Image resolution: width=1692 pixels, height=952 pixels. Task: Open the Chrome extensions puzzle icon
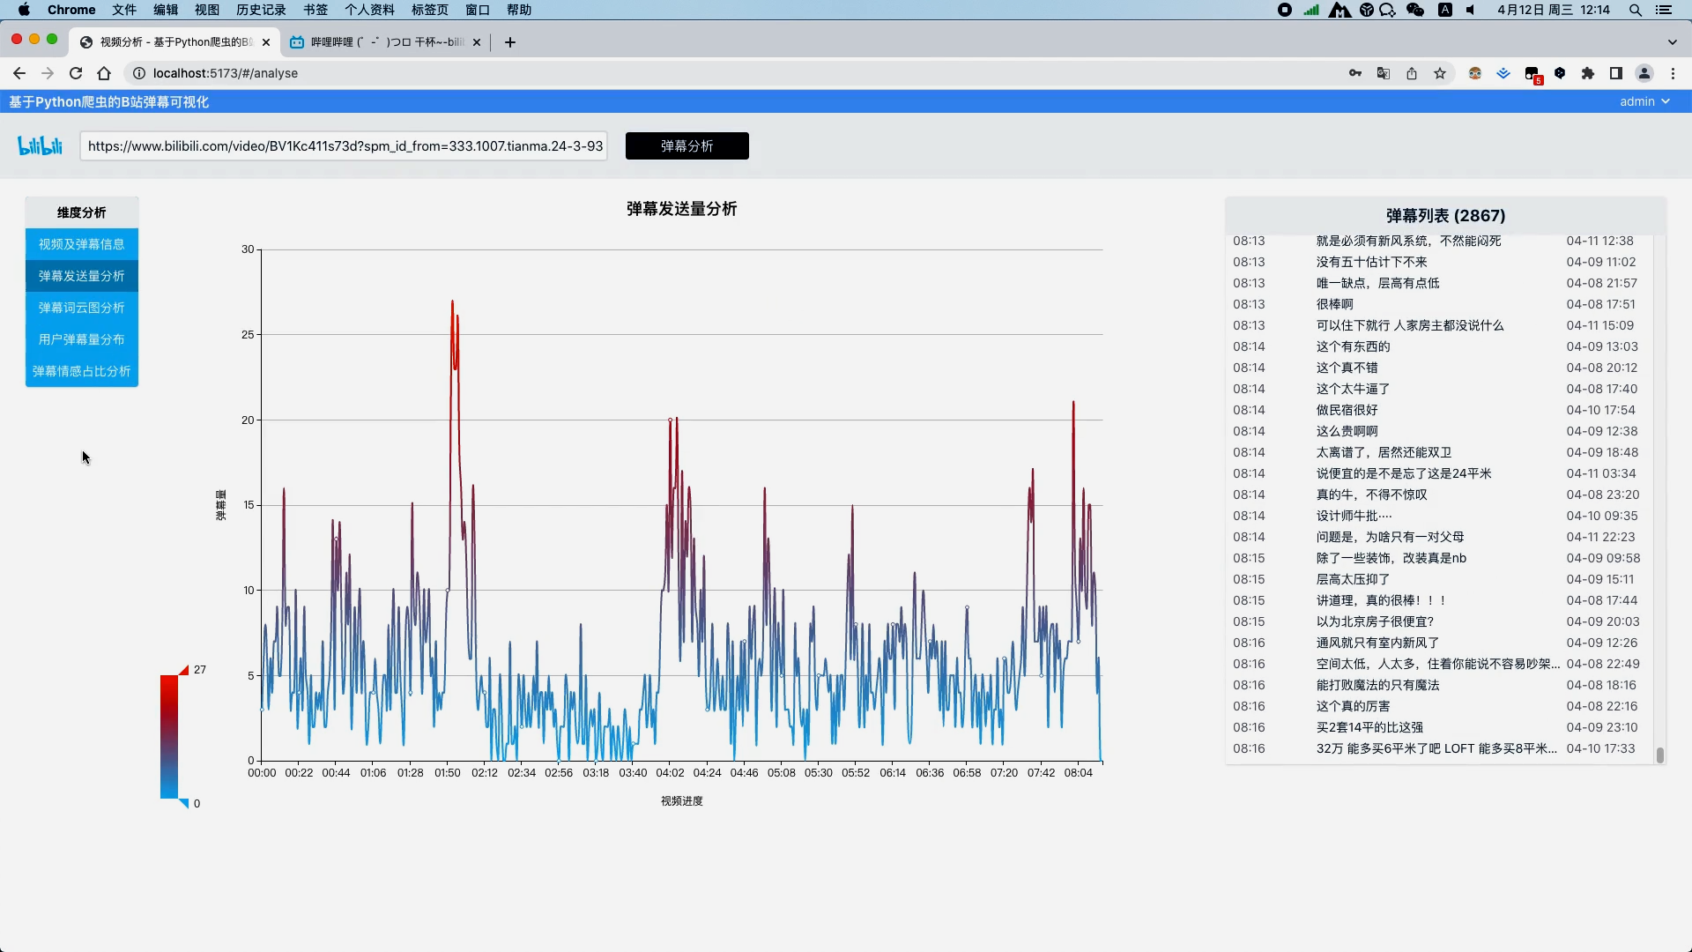[x=1588, y=73]
